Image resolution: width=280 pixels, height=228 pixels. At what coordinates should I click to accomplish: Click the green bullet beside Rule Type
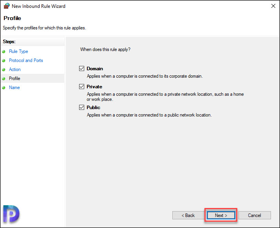(x=4, y=51)
